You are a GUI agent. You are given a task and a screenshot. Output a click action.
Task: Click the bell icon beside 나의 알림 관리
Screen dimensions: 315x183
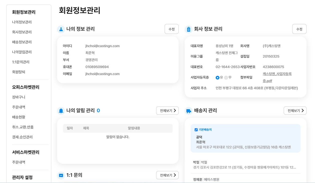tap(61, 111)
